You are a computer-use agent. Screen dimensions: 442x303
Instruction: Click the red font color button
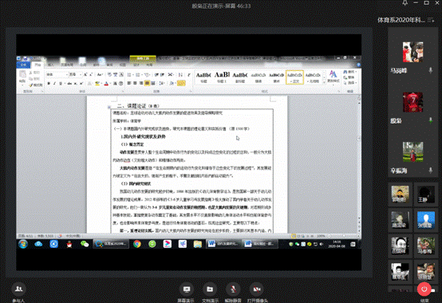[x=106, y=84]
